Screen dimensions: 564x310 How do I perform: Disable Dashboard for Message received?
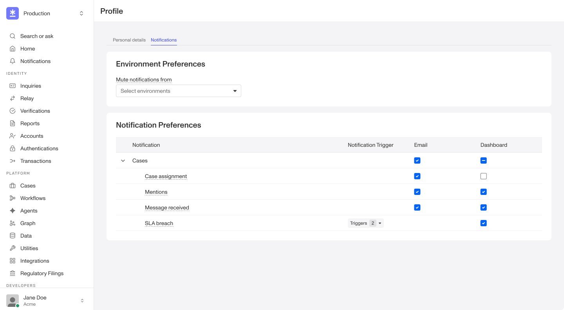coord(484,207)
